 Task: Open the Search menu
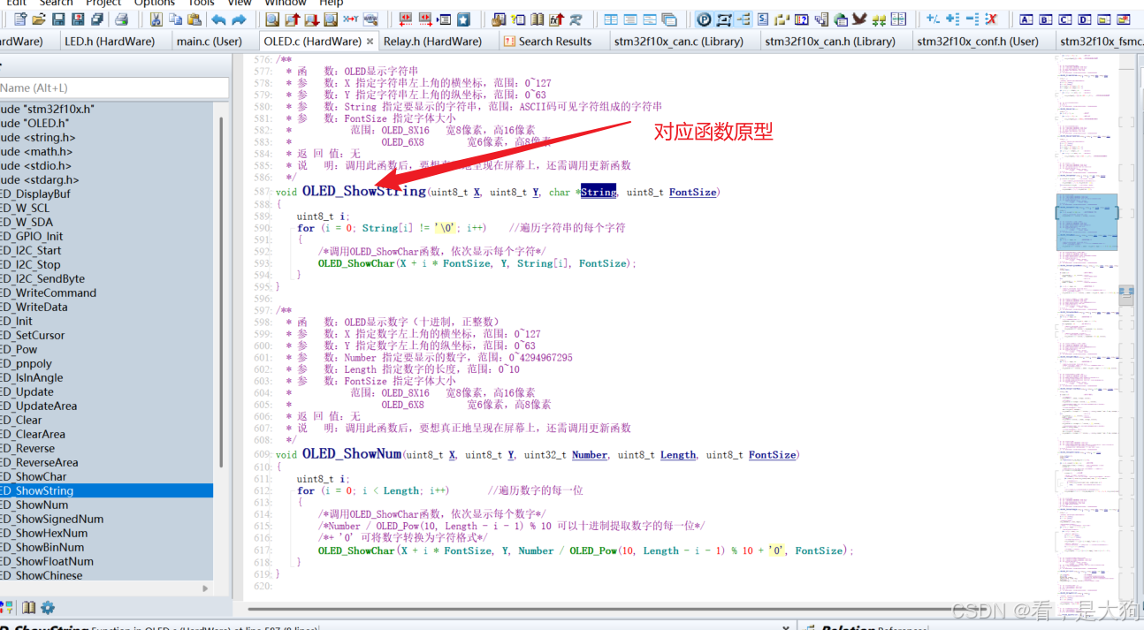click(x=56, y=3)
